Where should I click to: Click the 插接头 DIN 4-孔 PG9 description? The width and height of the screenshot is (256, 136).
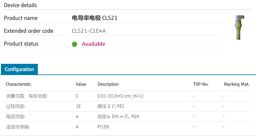pos(118,116)
